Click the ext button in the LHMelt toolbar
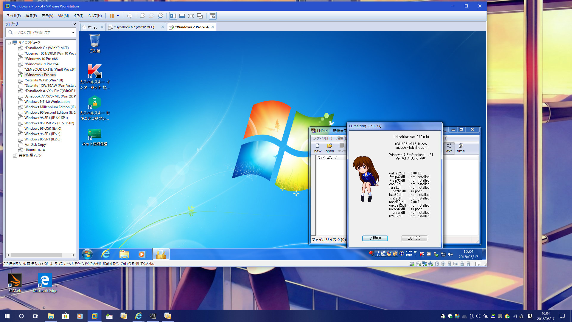 click(449, 148)
